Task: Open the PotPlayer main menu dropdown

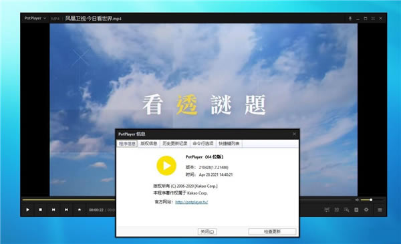Action: pos(35,19)
